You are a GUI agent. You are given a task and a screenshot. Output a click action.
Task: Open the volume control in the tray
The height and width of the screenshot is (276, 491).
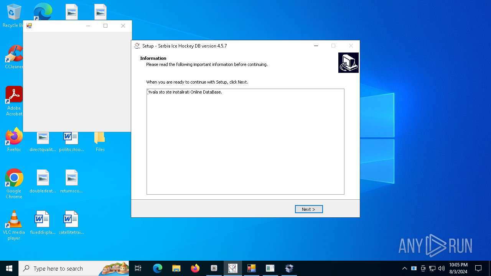pos(442,268)
